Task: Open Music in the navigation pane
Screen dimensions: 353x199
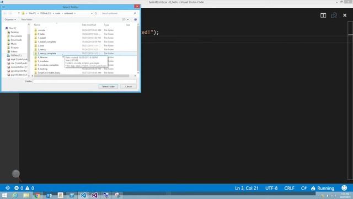Action: (x=13, y=44)
